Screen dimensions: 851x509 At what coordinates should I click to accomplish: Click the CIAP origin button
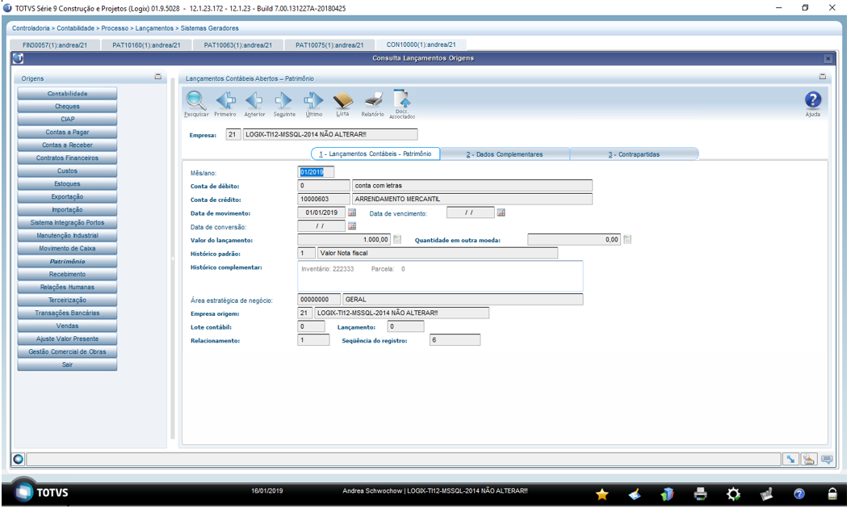(x=67, y=119)
